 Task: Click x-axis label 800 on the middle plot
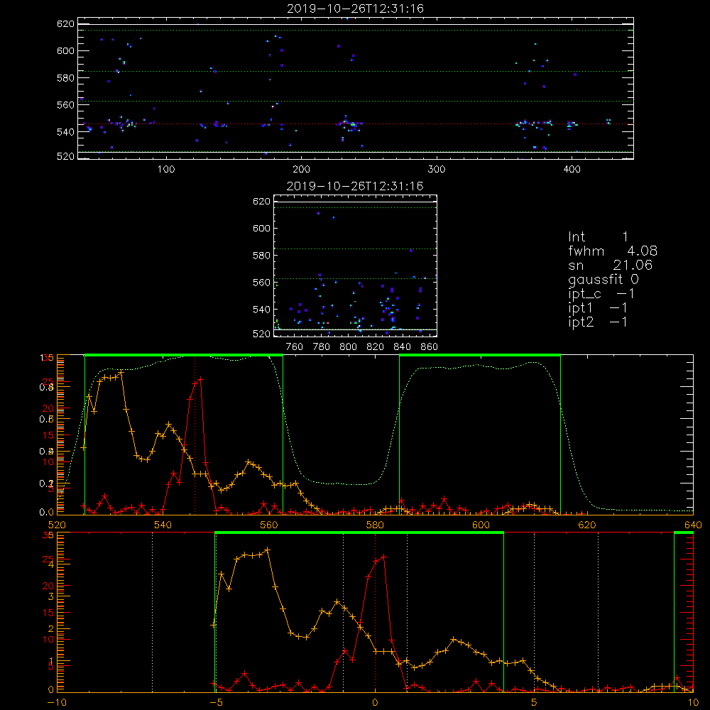pyautogui.click(x=348, y=347)
